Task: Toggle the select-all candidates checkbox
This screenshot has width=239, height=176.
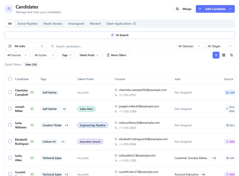Action: point(10,79)
